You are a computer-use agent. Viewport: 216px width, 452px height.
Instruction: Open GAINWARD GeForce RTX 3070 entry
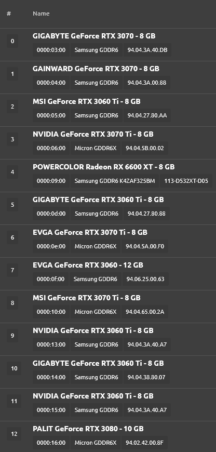point(96,69)
